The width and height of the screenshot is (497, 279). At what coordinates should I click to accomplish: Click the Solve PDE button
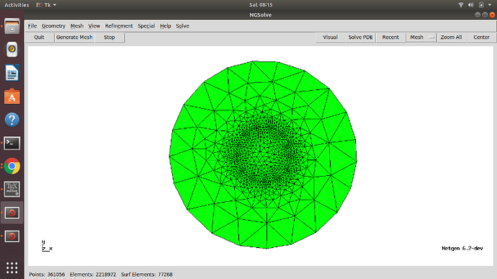[360, 37]
